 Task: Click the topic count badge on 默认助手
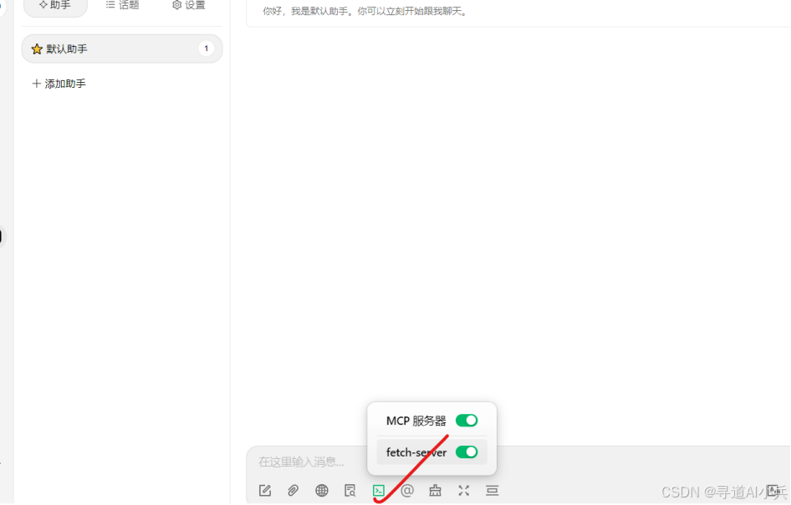(206, 48)
